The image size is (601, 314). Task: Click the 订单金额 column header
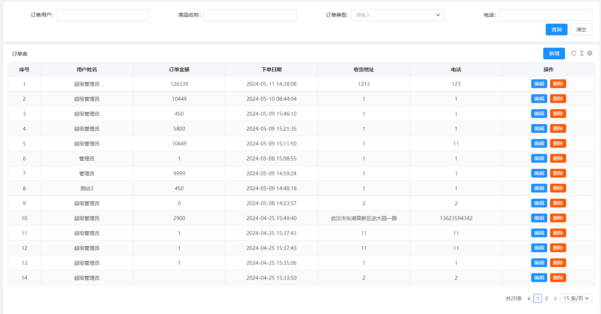coord(179,69)
